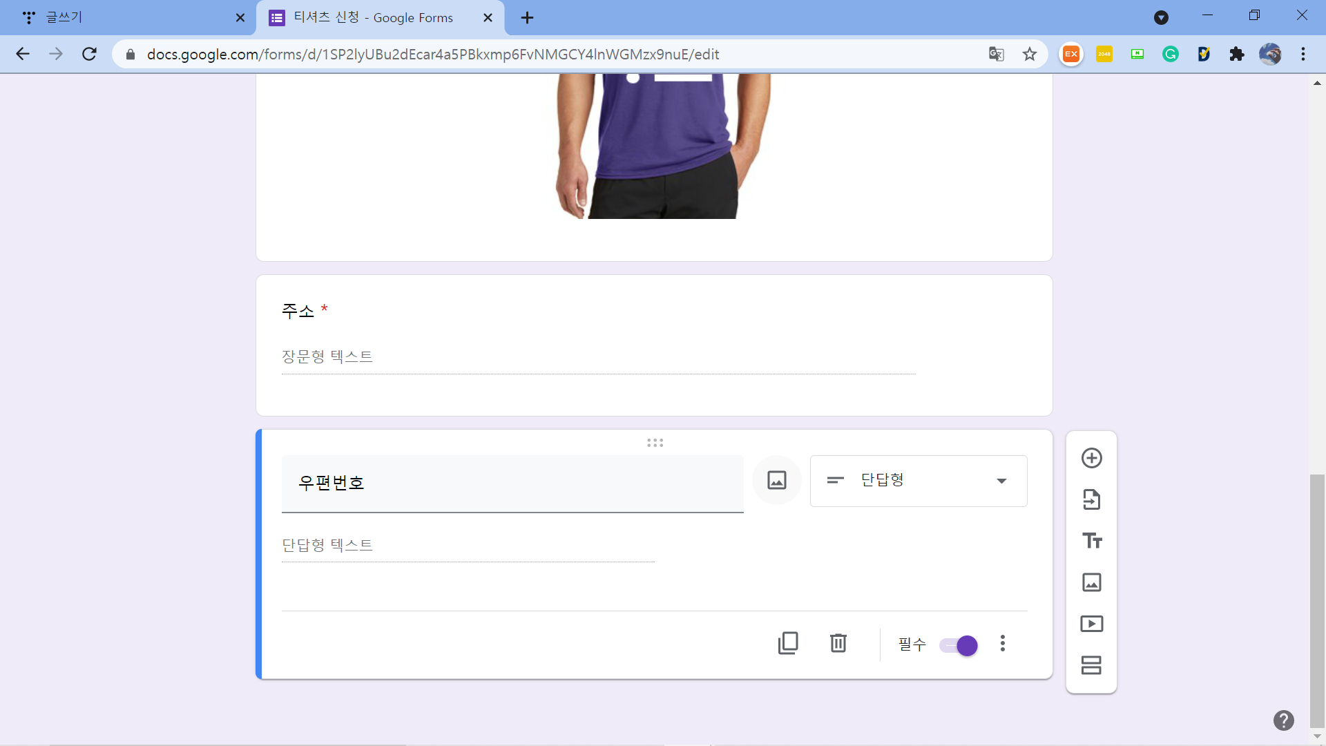The height and width of the screenshot is (746, 1326).
Task: Add video from the side toolbar
Action: pyautogui.click(x=1091, y=624)
